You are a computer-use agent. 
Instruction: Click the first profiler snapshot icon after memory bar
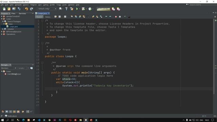coord(113,9)
